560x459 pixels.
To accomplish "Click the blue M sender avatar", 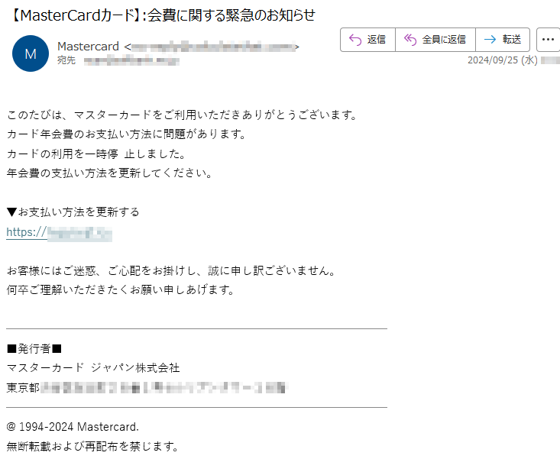I will pos(31,53).
